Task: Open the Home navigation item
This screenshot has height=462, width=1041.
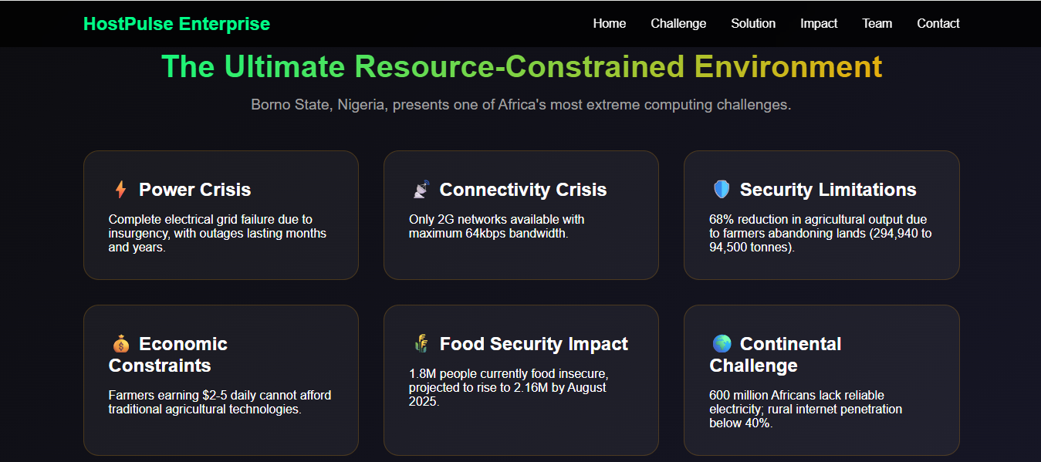Action: point(609,23)
